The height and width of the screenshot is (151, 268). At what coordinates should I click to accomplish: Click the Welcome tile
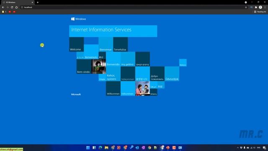point(76,44)
